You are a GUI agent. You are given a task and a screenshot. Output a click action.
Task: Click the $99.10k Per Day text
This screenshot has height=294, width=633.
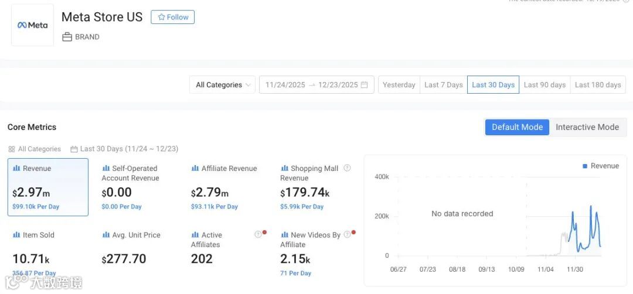coord(36,207)
